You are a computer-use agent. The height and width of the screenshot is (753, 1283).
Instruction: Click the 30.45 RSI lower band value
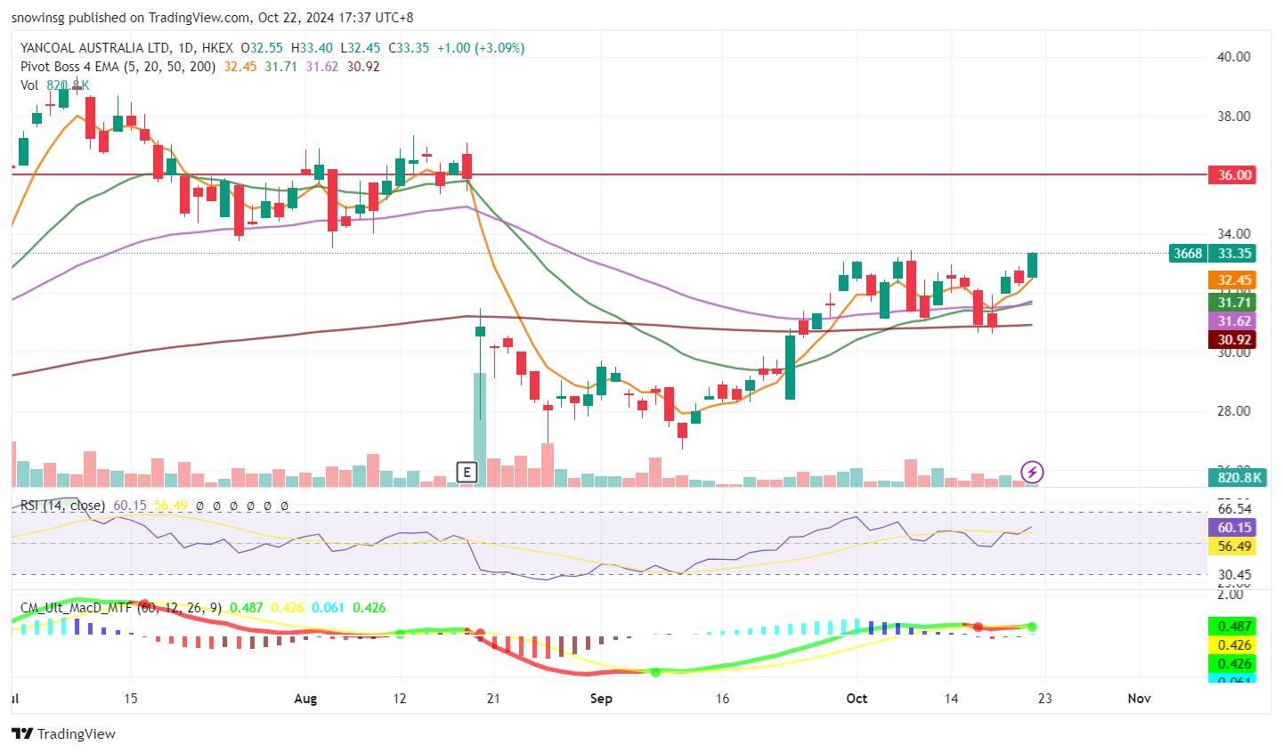click(x=1234, y=575)
